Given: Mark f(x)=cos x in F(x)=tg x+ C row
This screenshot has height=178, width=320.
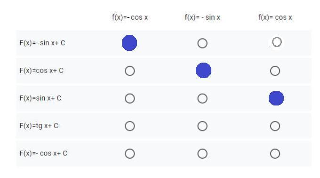Looking at the screenshot, I should click(x=275, y=126).
